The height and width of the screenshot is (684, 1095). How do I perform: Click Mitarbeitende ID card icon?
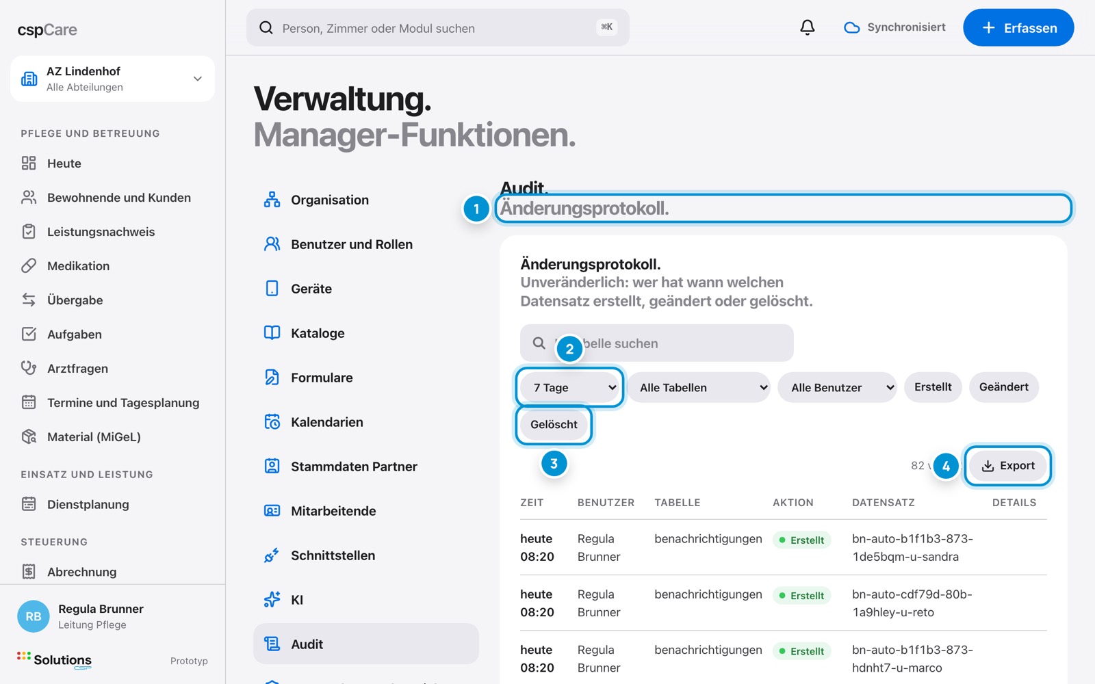[x=272, y=511]
